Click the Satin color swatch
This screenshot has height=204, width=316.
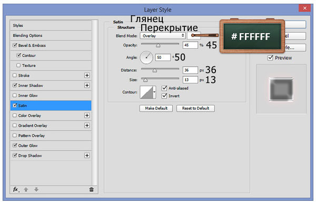(194, 36)
